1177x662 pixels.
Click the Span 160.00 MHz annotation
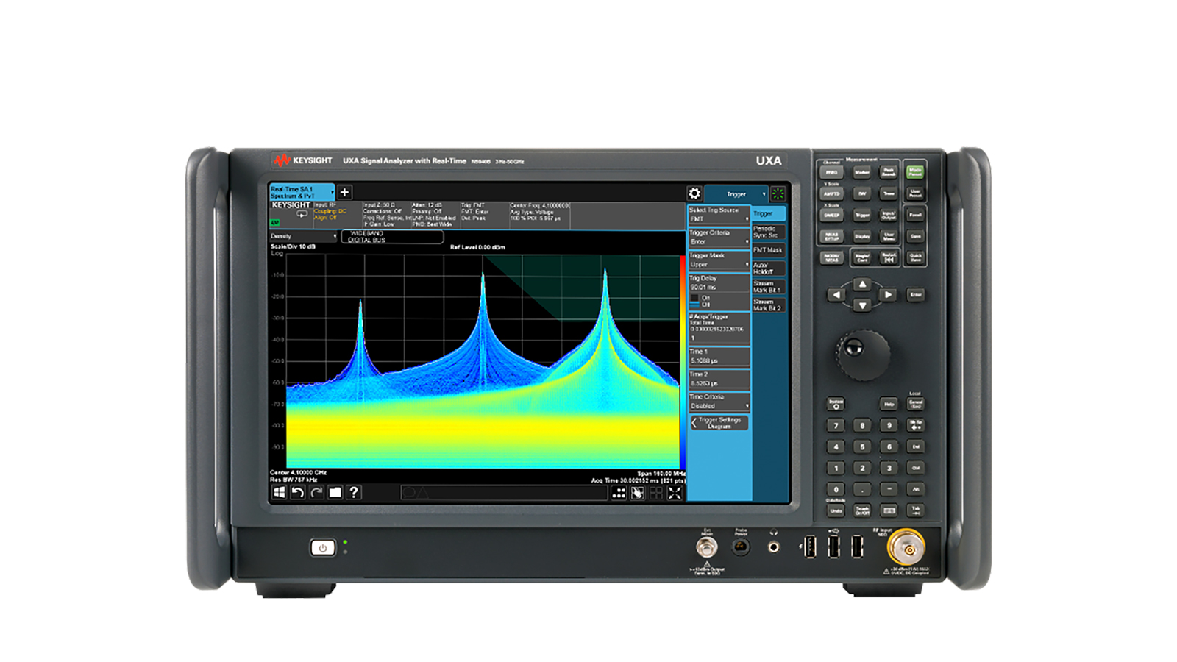pos(661,473)
